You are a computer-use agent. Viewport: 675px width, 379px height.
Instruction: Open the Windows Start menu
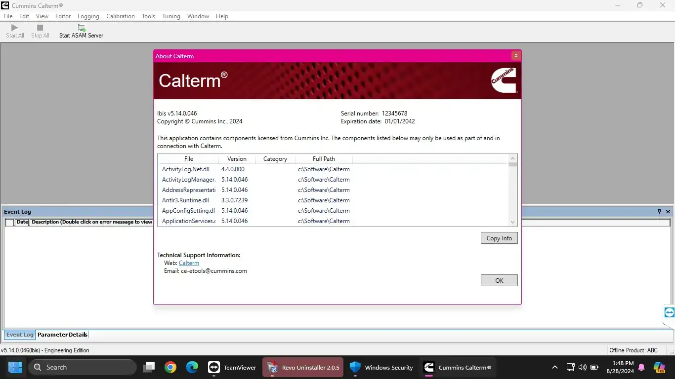(15, 367)
